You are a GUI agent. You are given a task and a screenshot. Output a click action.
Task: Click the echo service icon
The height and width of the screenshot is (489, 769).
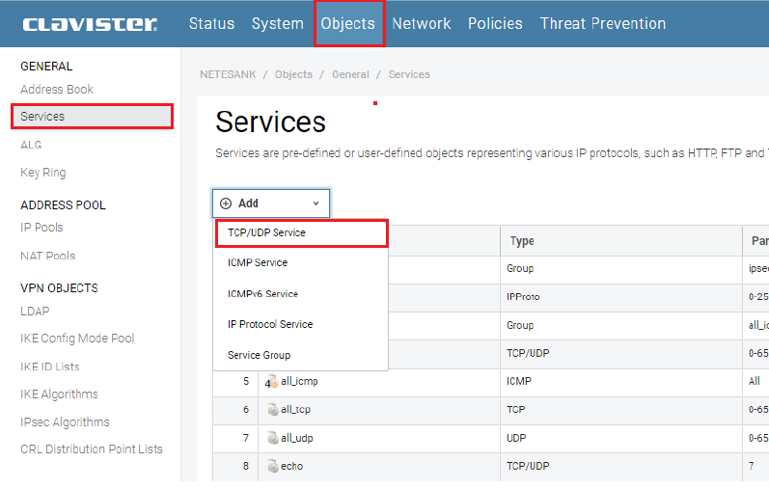(272, 466)
